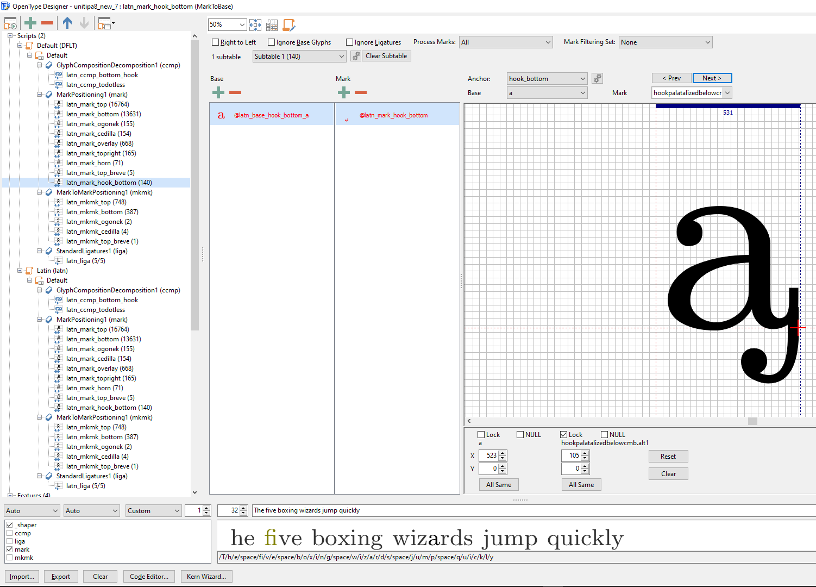Click the Reset anchor button
The width and height of the screenshot is (816, 587).
668,457
